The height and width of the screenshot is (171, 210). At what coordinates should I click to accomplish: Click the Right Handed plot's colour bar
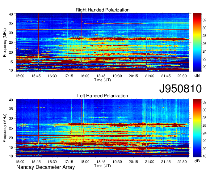click(x=197, y=42)
